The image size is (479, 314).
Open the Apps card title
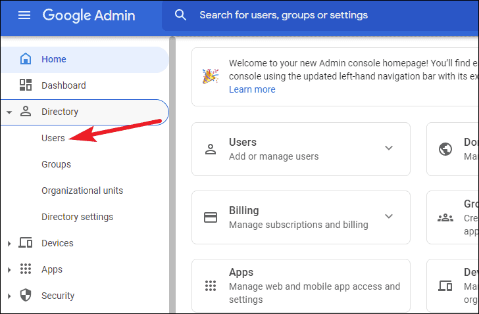(x=241, y=272)
